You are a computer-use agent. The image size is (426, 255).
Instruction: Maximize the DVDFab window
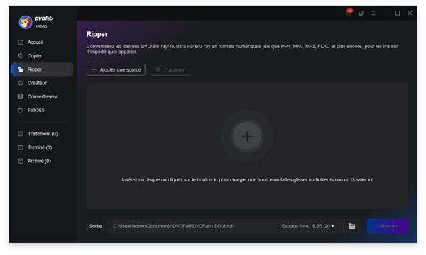pos(398,13)
